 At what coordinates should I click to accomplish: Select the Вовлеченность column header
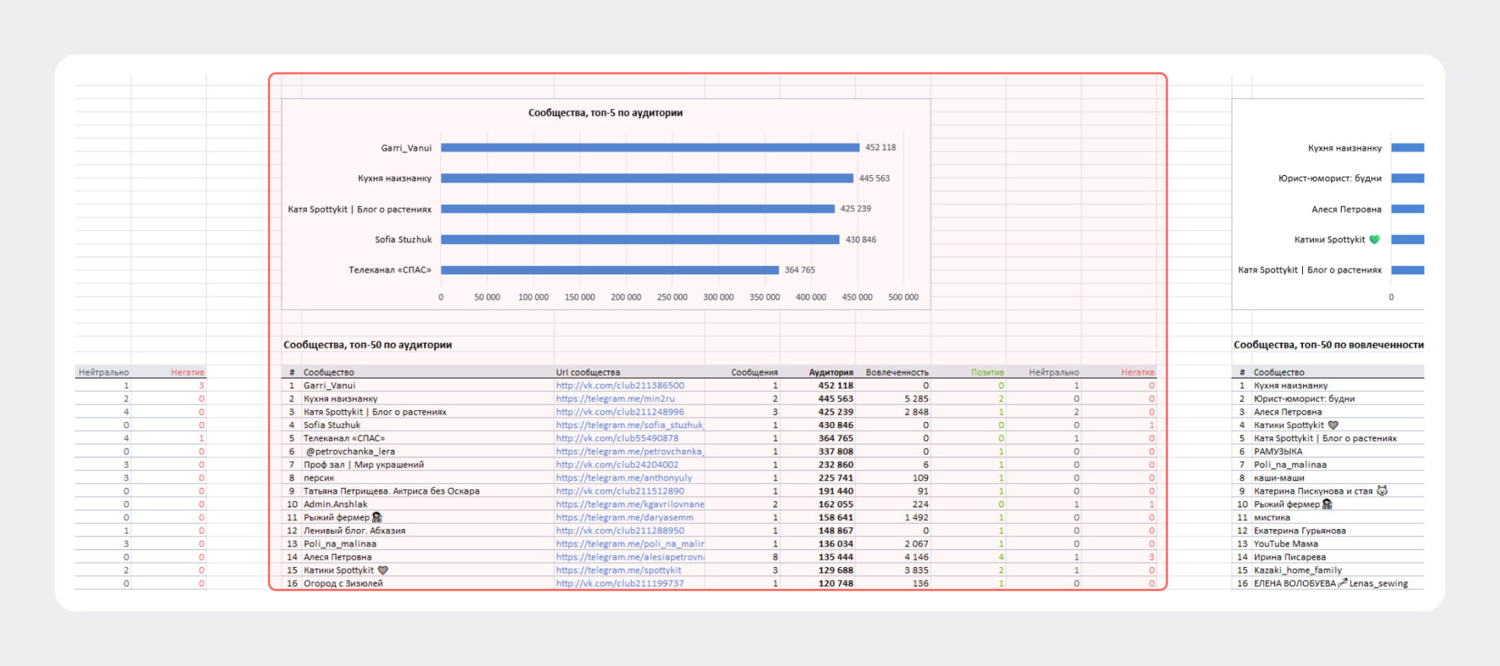(897, 372)
